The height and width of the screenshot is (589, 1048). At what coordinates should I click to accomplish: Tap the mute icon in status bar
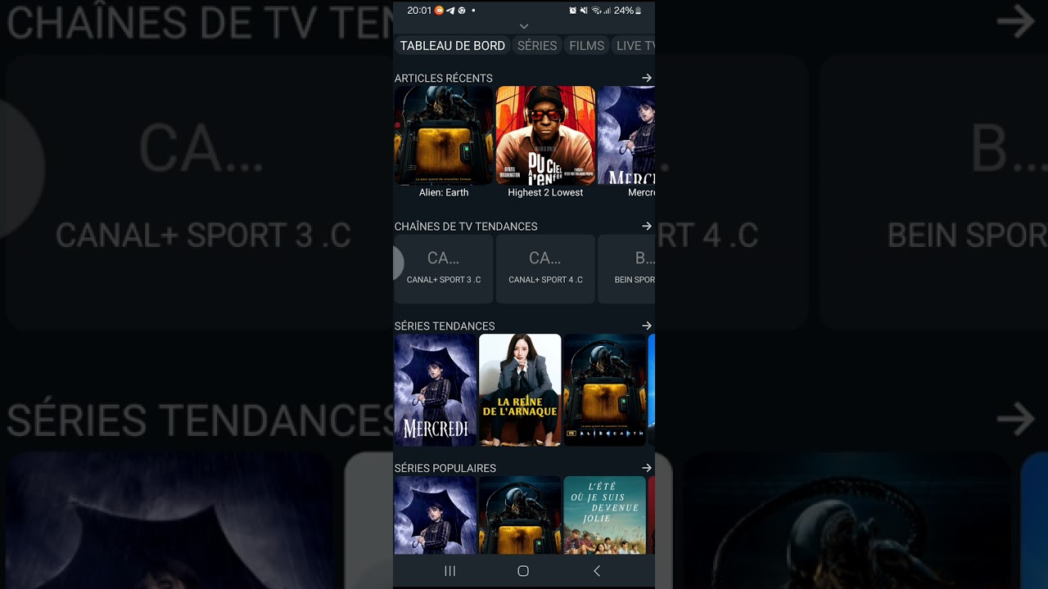click(x=584, y=11)
